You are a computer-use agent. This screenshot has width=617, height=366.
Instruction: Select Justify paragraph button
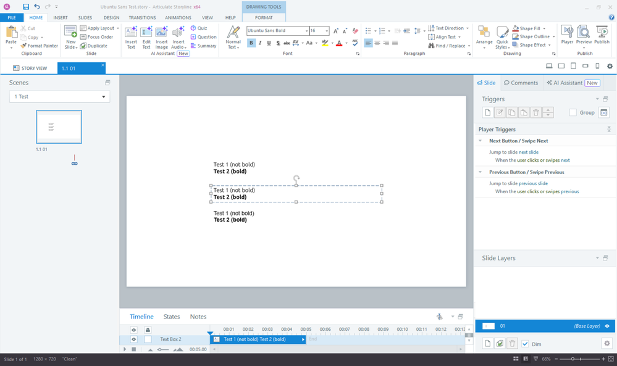coord(395,43)
